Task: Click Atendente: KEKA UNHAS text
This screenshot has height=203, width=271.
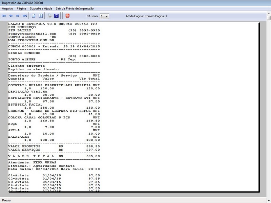Action: [32, 162]
